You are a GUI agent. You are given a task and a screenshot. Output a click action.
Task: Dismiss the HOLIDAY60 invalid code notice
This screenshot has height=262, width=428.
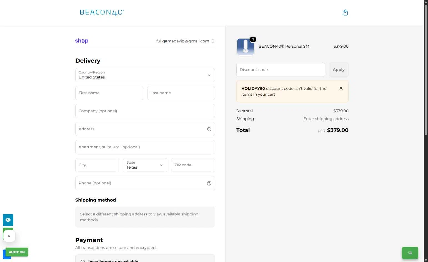coord(341,88)
